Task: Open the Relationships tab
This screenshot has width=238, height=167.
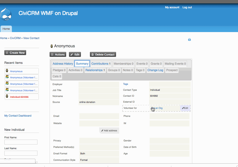Action: (x=95, y=70)
